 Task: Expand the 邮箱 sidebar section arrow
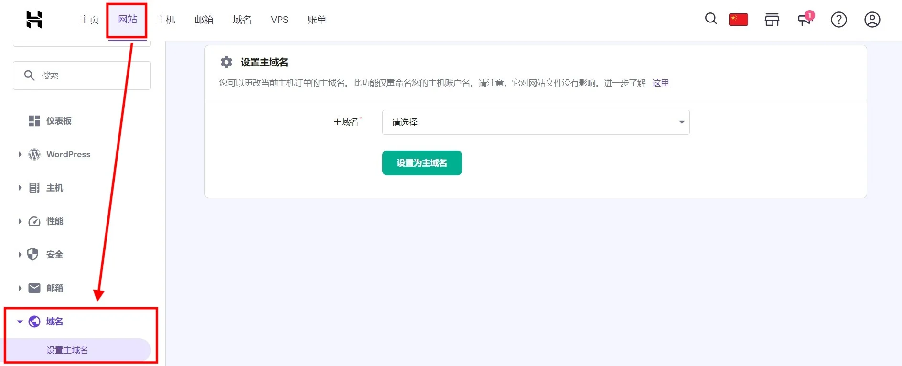click(20, 288)
